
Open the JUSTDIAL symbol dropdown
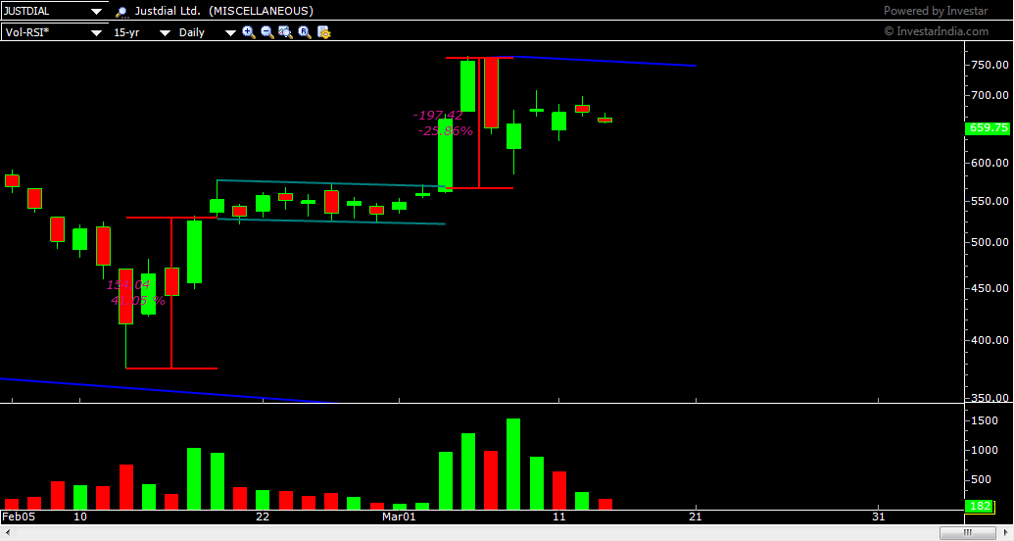(96, 11)
